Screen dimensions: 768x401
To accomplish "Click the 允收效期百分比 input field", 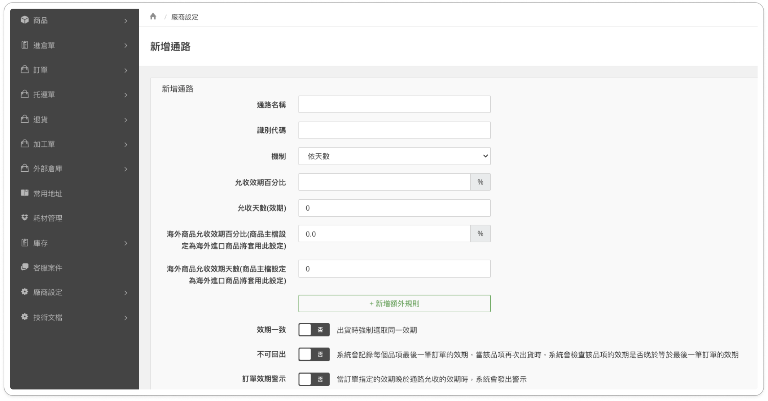I will [x=384, y=182].
